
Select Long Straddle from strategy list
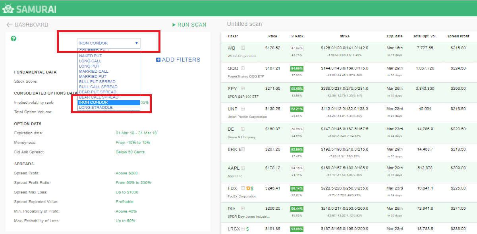coord(95,108)
